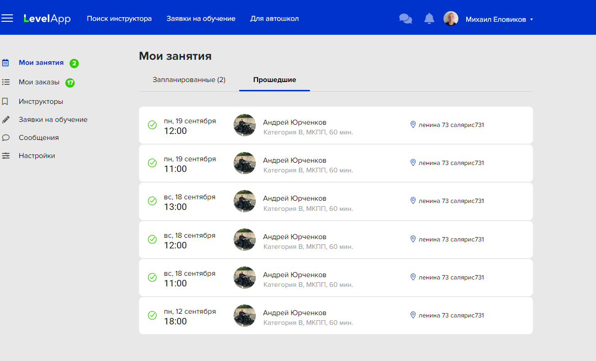The width and height of the screenshot is (596, 361).
Task: Click the list icon beside Мои заказы
Action: (x=6, y=82)
